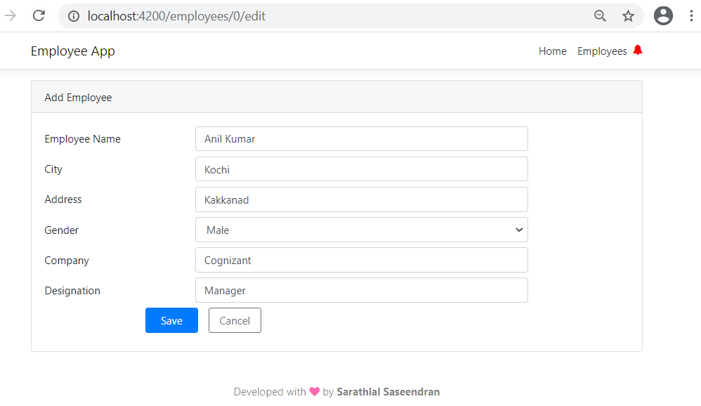The height and width of the screenshot is (406, 701).
Task: Click the Home navigation item
Action: [552, 51]
